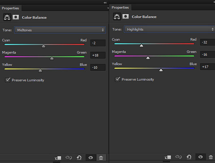Uncheck Preserve Luminosity in Highlights panel

[x=117, y=79]
